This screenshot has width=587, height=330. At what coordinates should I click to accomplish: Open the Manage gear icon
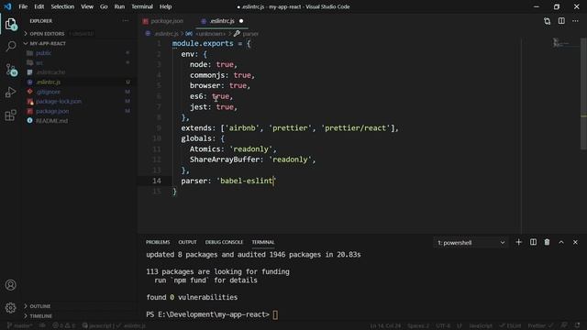click(10, 308)
